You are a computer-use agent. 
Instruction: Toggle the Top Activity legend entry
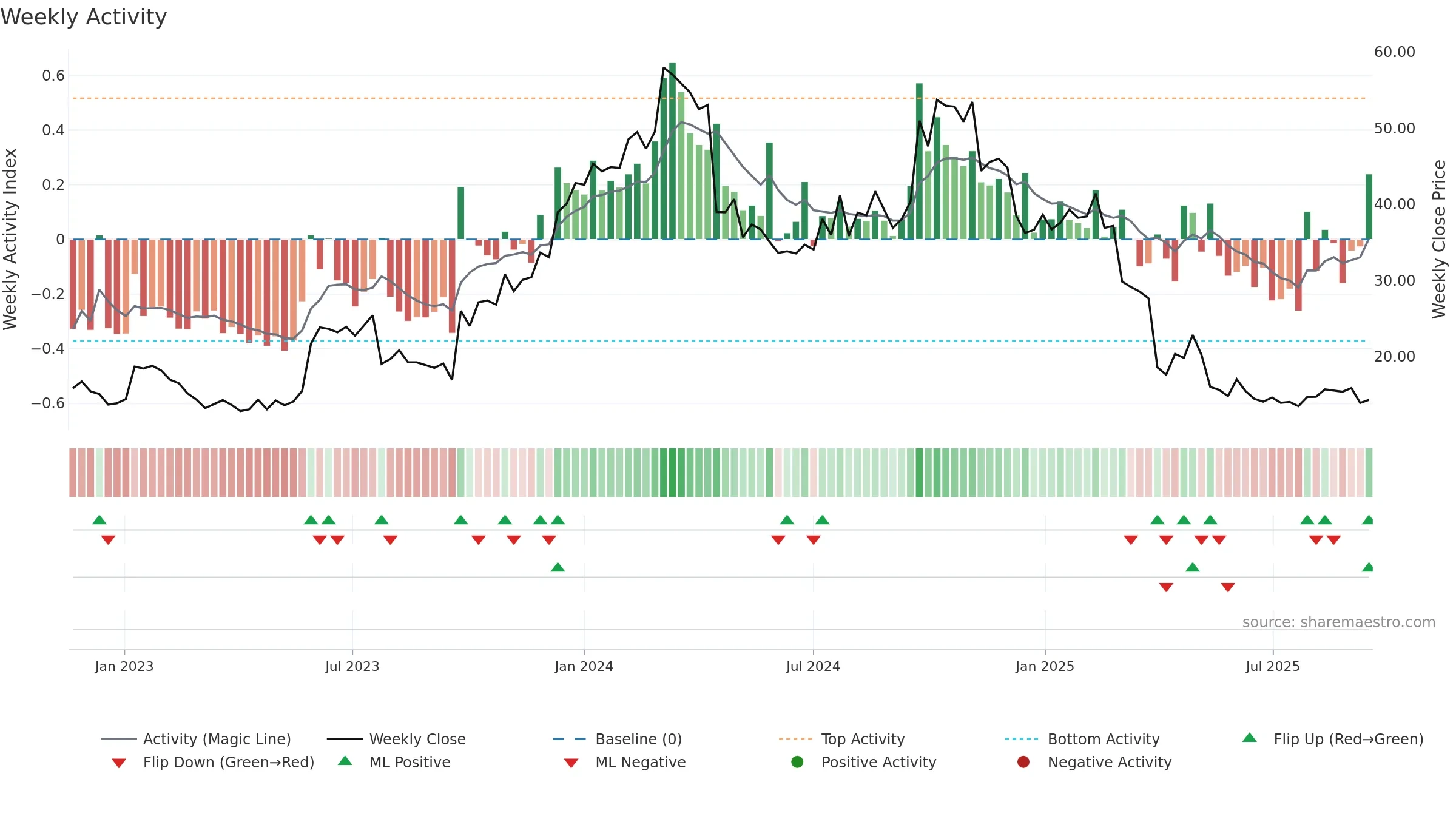click(841, 739)
